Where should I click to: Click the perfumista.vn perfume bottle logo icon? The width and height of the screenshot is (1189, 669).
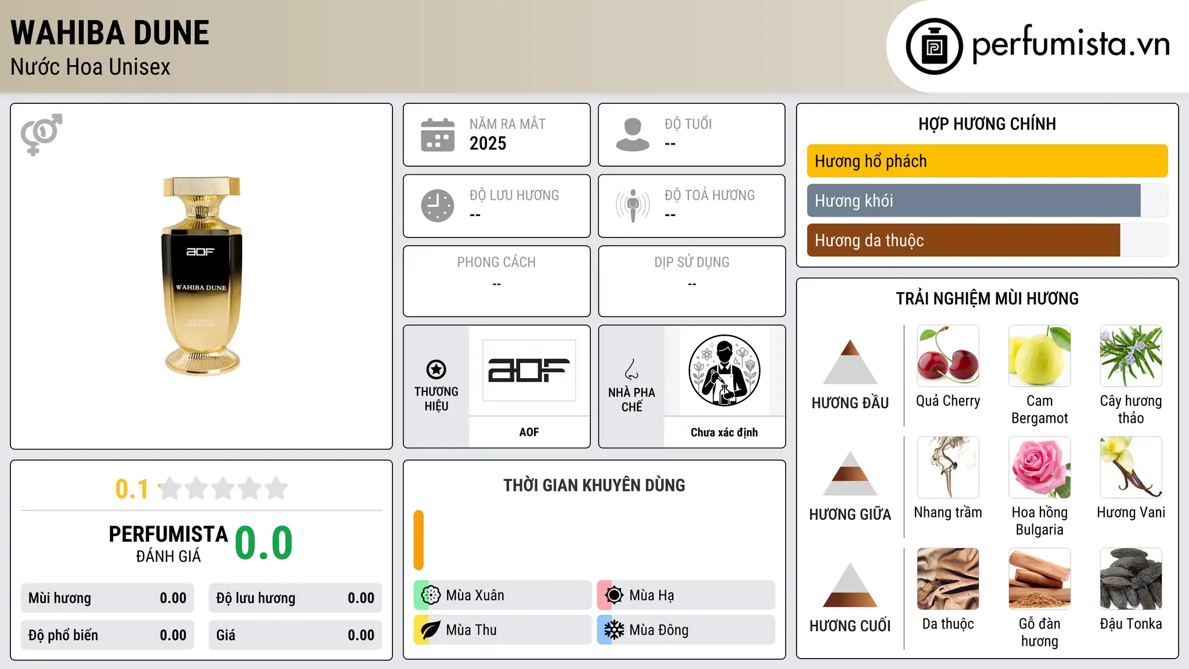934,46
